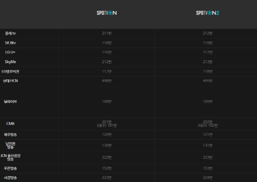Image resolution: width=257 pixels, height=182 pixels.
Task: Select the 푸른방송 row label
Action: [x=10, y=168]
